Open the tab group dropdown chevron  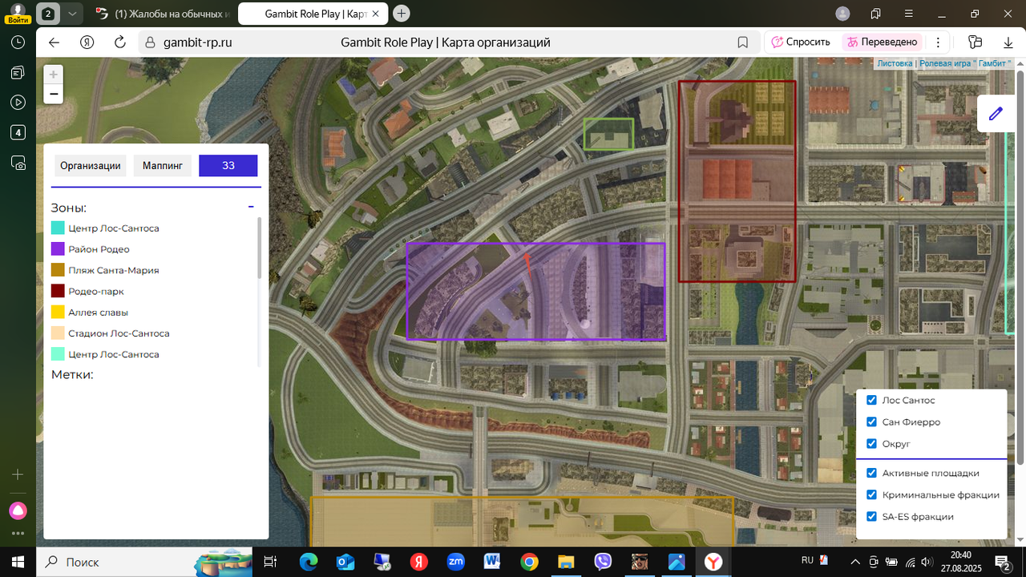pyautogui.click(x=72, y=14)
